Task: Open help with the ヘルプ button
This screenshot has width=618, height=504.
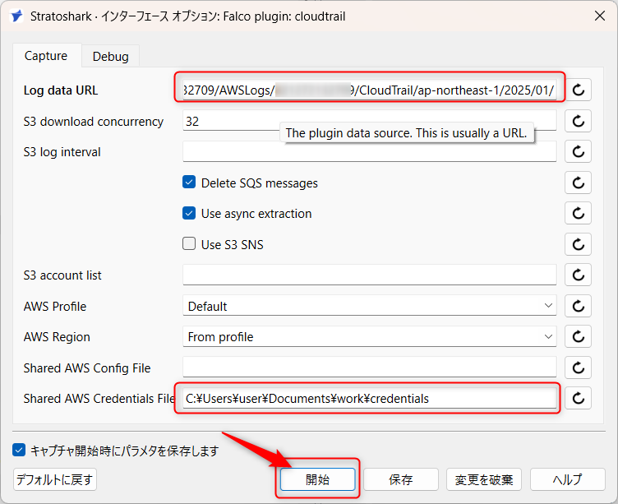Action: click(567, 479)
